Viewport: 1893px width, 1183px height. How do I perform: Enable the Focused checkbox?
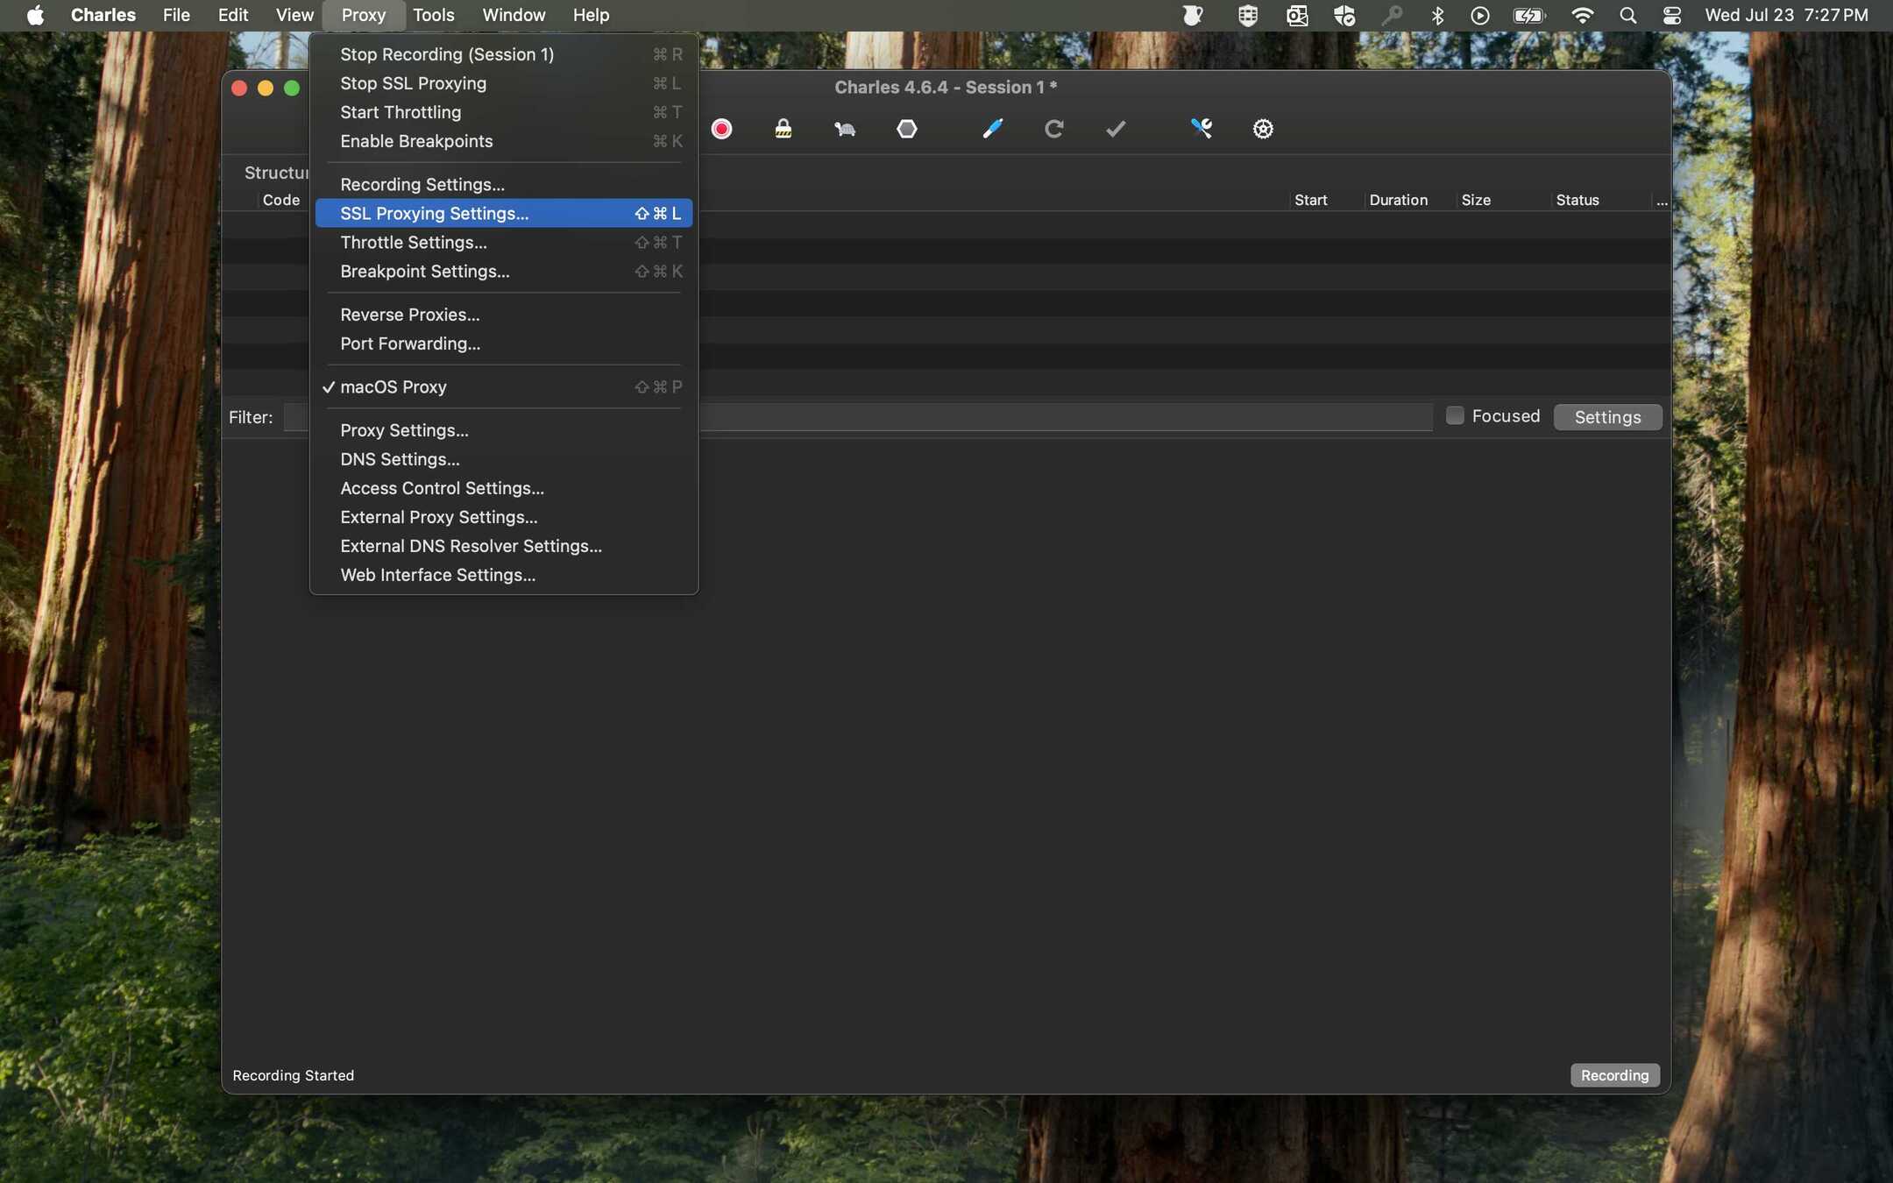tap(1455, 415)
